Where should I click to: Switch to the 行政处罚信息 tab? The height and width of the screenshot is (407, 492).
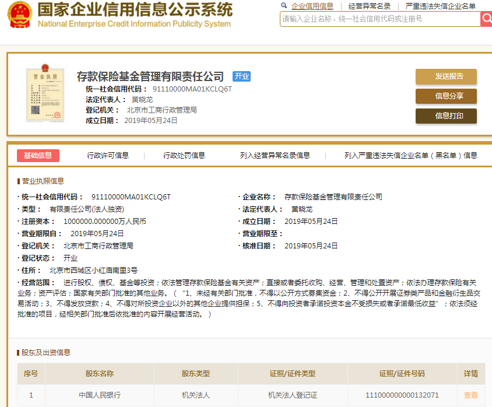pos(184,156)
